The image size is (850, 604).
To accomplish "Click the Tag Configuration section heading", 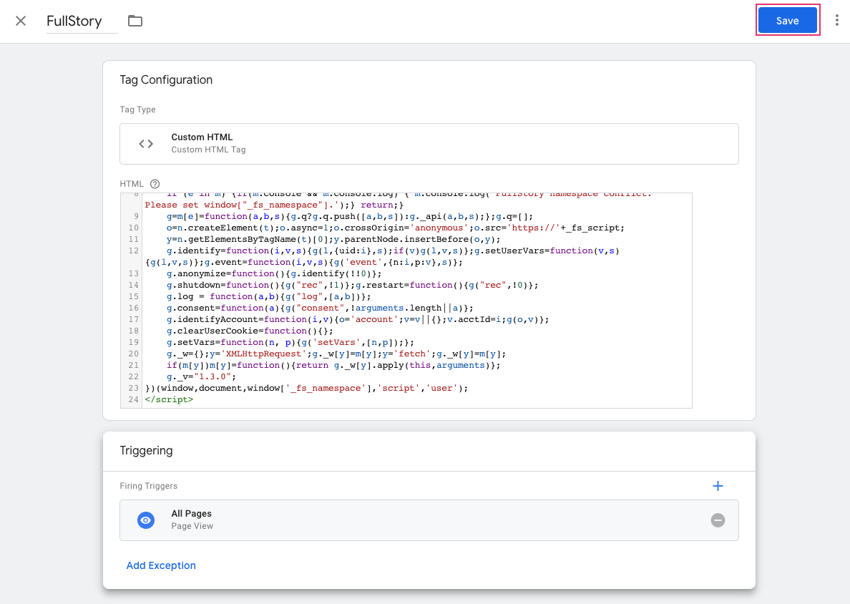I will coord(166,80).
